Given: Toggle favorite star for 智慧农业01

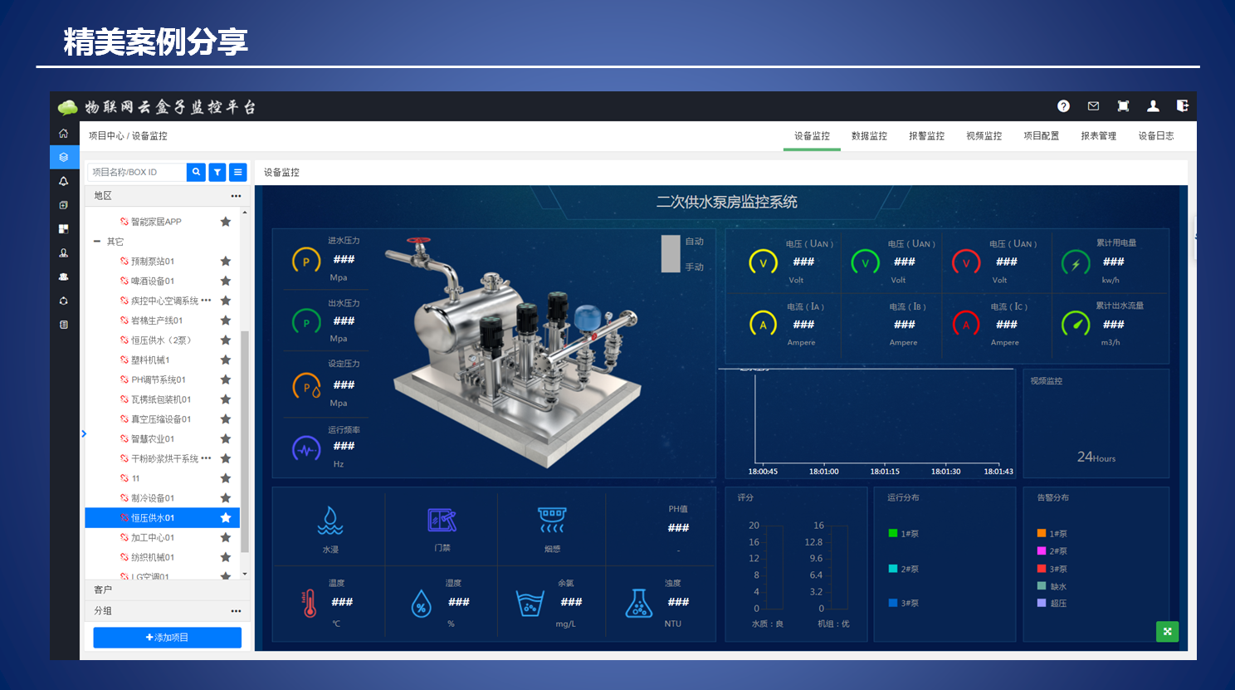Looking at the screenshot, I should coord(225,439).
